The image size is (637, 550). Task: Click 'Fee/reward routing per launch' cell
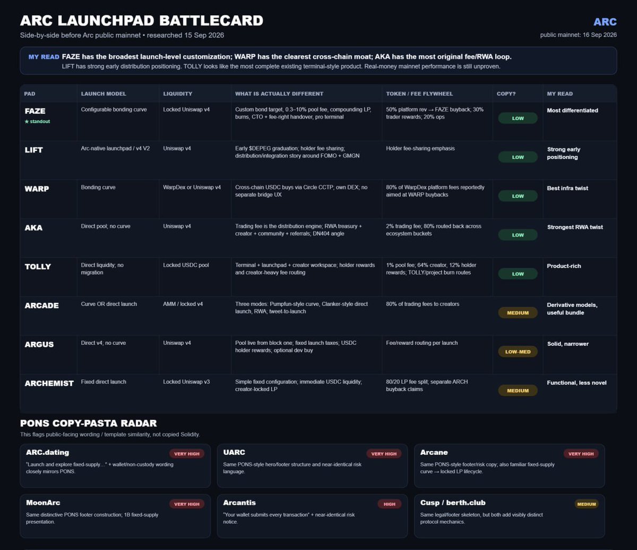422,343
